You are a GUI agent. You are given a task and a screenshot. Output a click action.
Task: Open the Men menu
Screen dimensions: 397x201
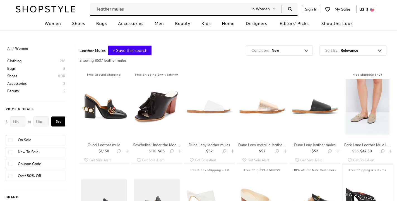tap(159, 24)
